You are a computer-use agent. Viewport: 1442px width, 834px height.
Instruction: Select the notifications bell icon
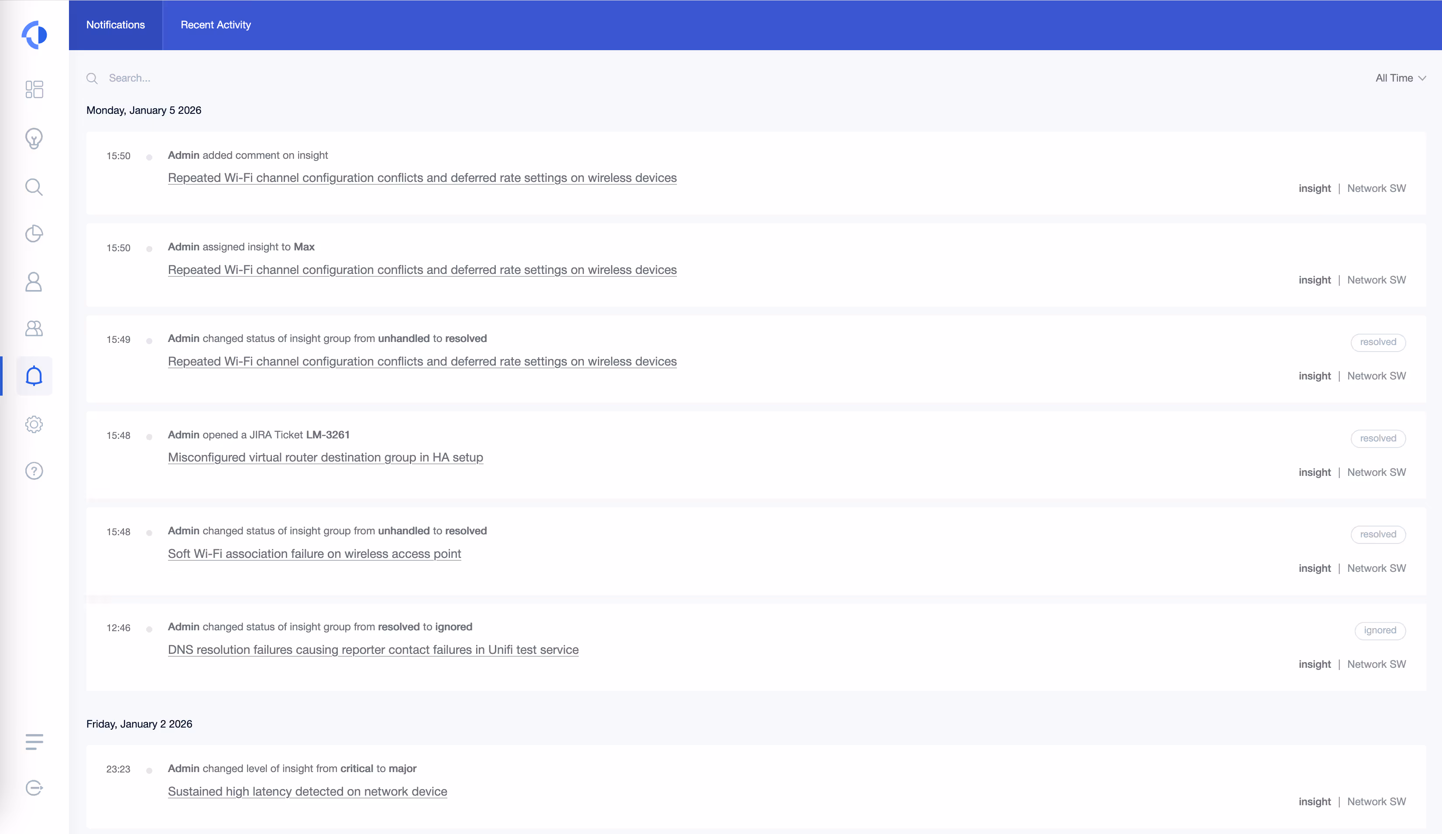[x=34, y=376]
